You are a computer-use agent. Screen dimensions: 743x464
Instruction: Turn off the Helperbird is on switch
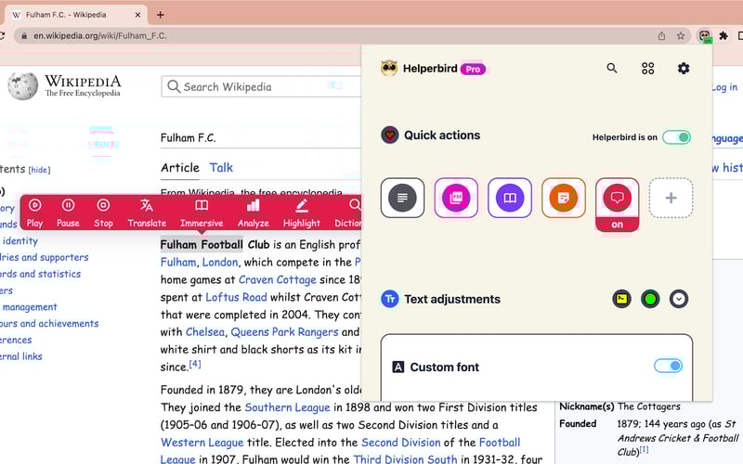tap(676, 137)
